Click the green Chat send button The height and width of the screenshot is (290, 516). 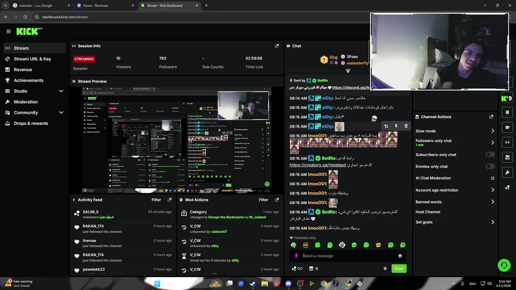pos(399,269)
